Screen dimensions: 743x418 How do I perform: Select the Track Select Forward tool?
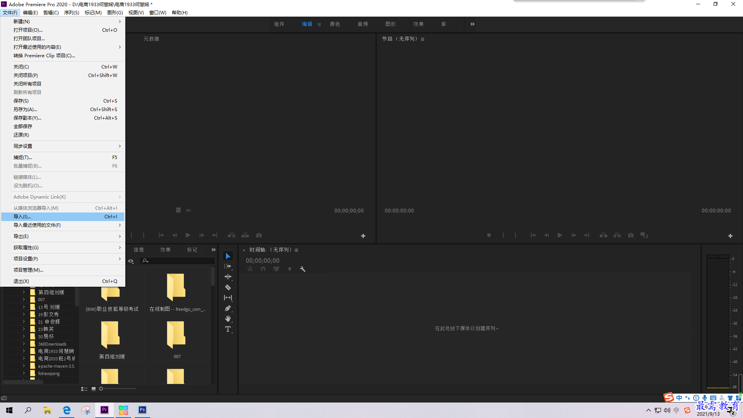pos(228,266)
